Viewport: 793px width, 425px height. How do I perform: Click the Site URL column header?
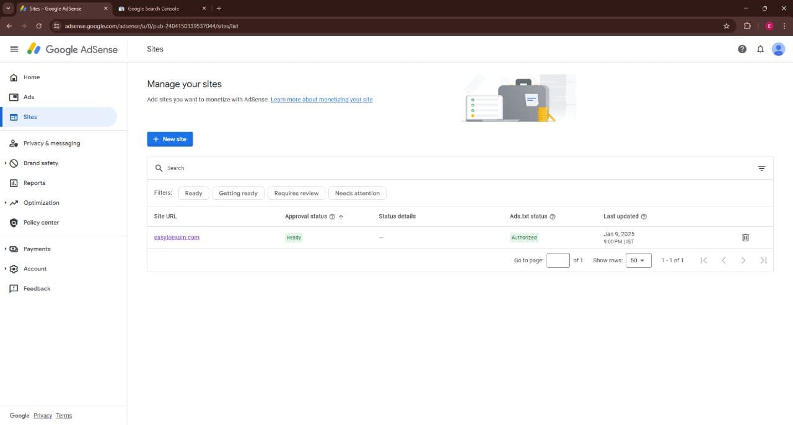pos(165,217)
